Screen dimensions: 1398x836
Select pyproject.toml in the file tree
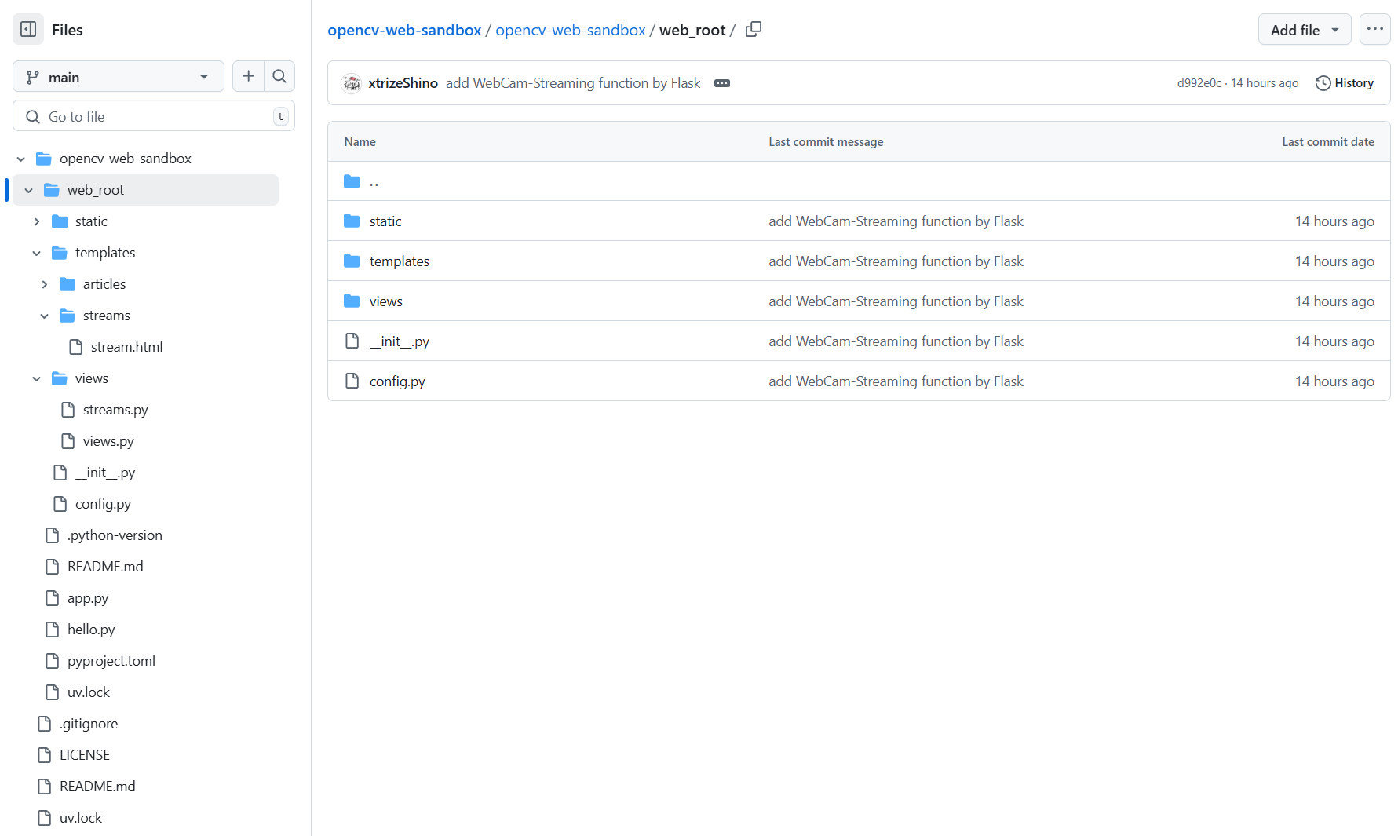[x=111, y=661]
